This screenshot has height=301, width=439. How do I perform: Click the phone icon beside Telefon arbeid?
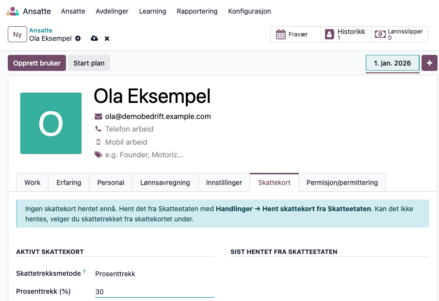tap(98, 129)
